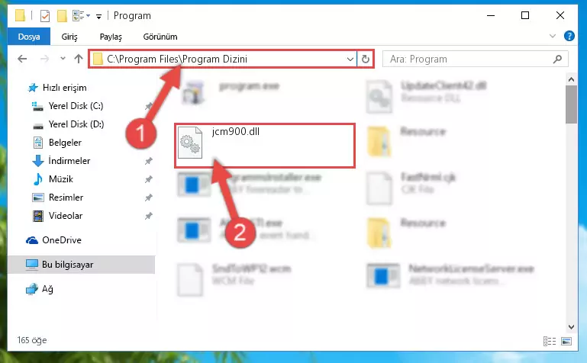
Task: Switch to the Giriş tab
Action: click(x=69, y=37)
